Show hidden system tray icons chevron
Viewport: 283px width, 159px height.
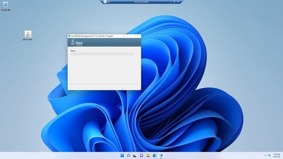point(265,155)
